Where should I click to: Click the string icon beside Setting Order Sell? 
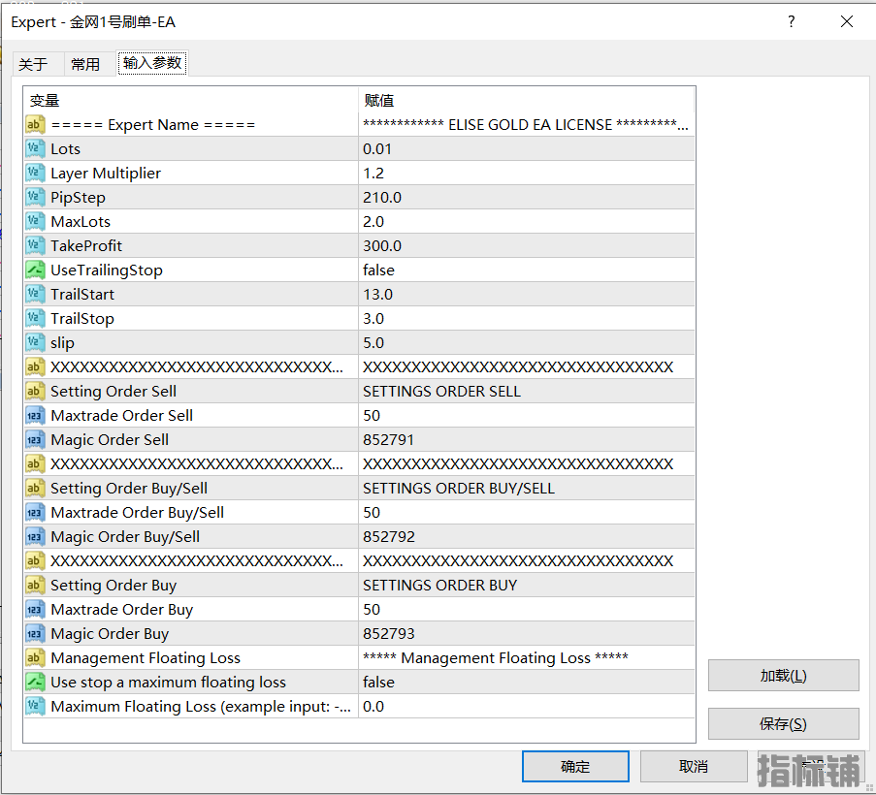tap(35, 392)
